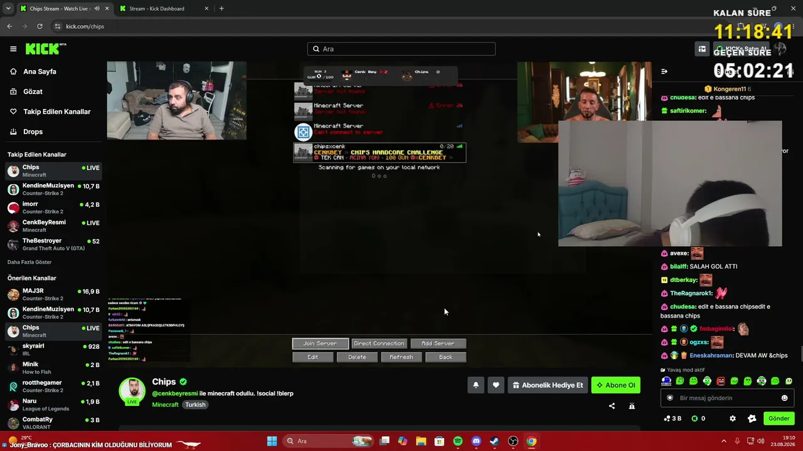
Task: Send the chat message with Gönder
Action: click(779, 418)
